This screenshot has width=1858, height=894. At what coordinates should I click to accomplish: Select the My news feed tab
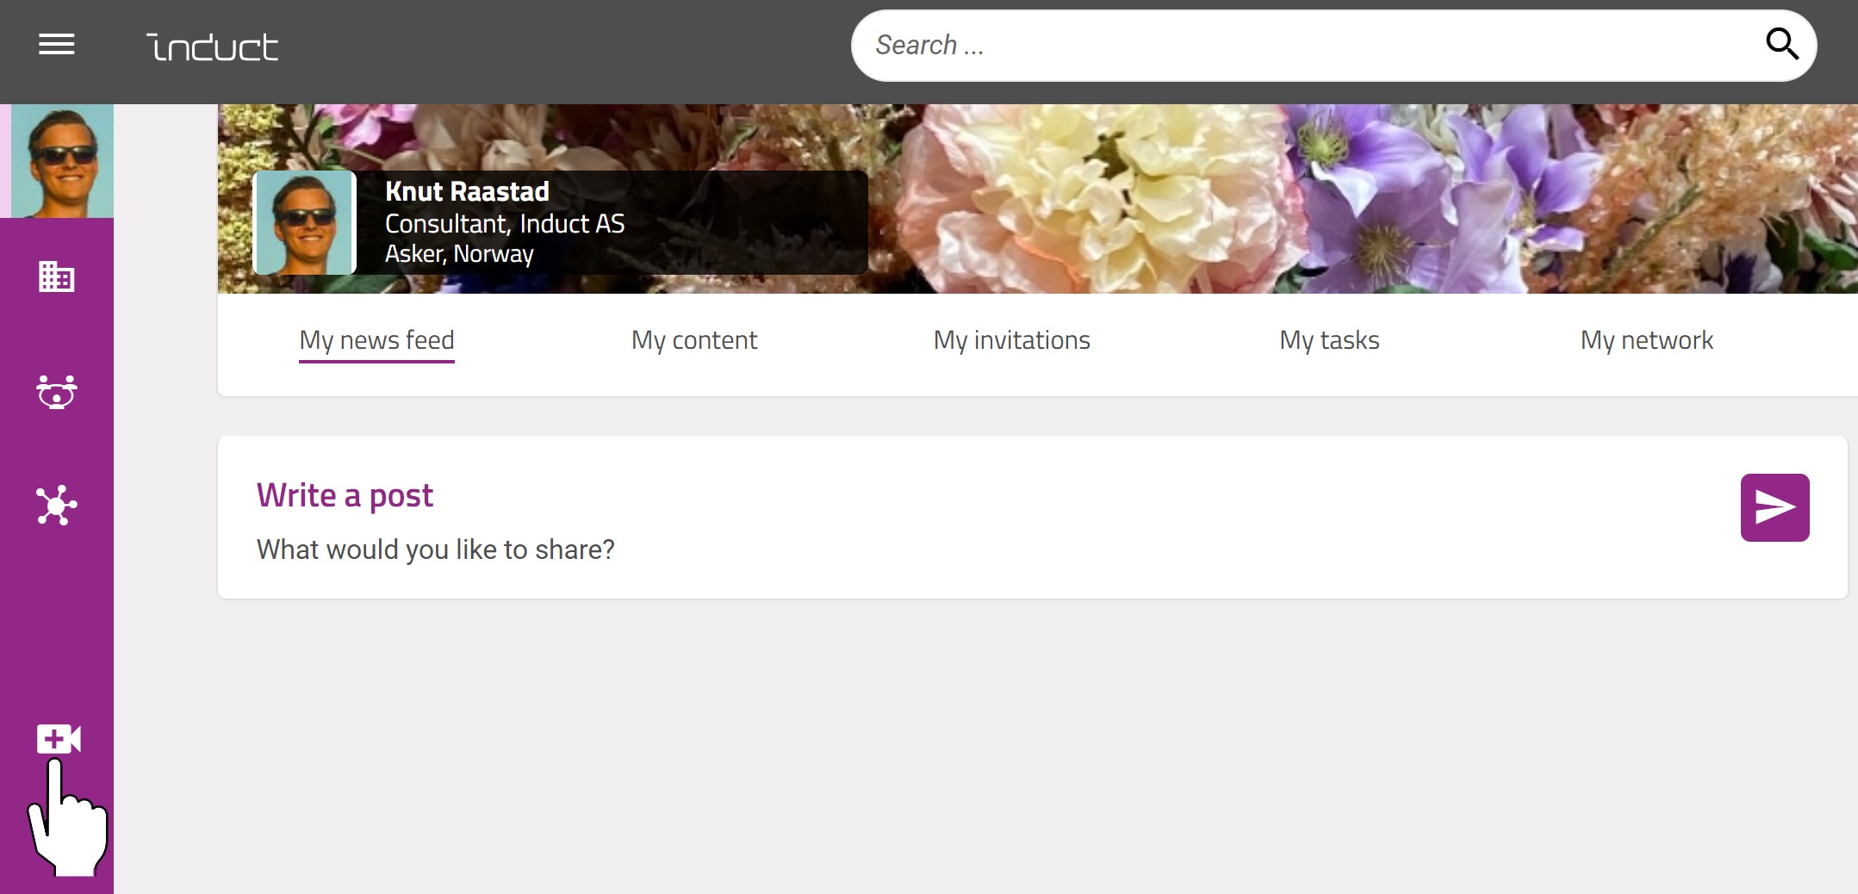pyautogui.click(x=376, y=340)
